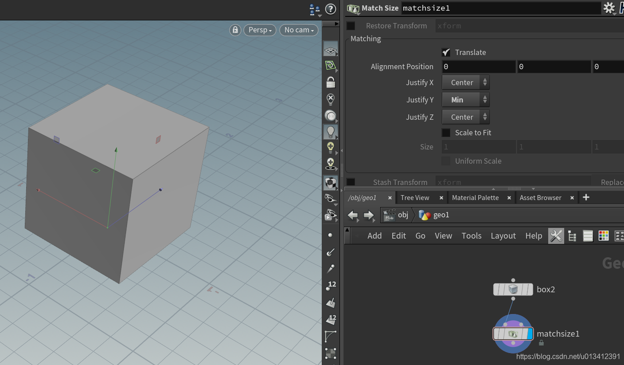This screenshot has width=624, height=365.
Task: Open the Go menu
Action: (420, 236)
